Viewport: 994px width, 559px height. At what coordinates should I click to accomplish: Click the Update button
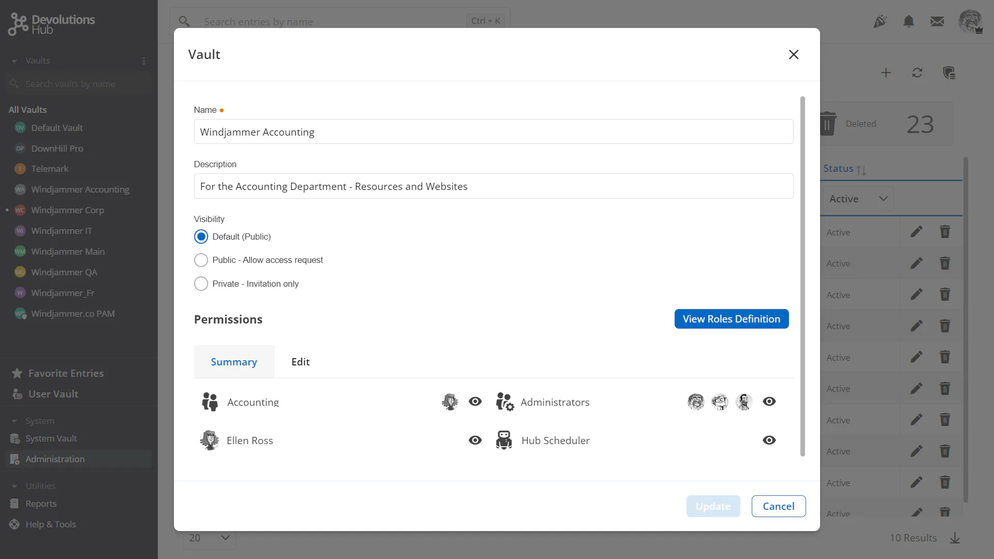[713, 506]
